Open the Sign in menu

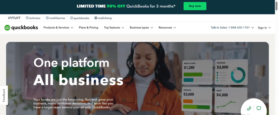click(264, 28)
